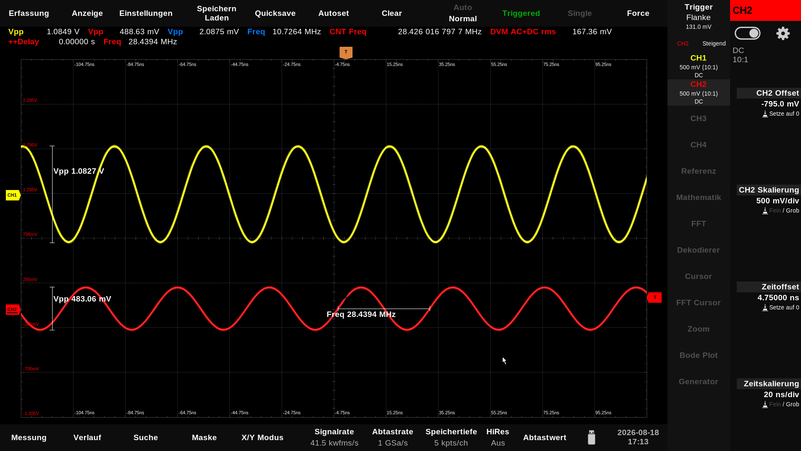
Task: Enable channel CH3
Action: (x=698, y=119)
